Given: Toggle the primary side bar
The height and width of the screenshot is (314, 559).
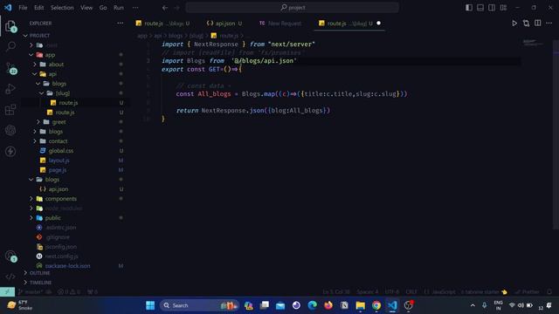Looking at the screenshot, I should coord(469,8).
